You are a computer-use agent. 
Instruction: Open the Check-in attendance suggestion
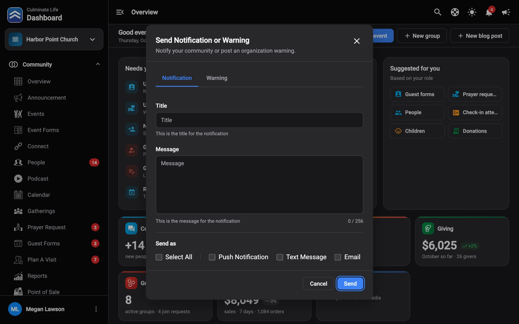coord(475,113)
